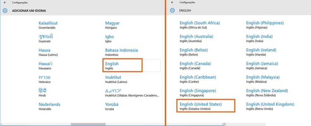Select Kalaallisut language
The width and height of the screenshot is (311, 126).
[x=48, y=25]
